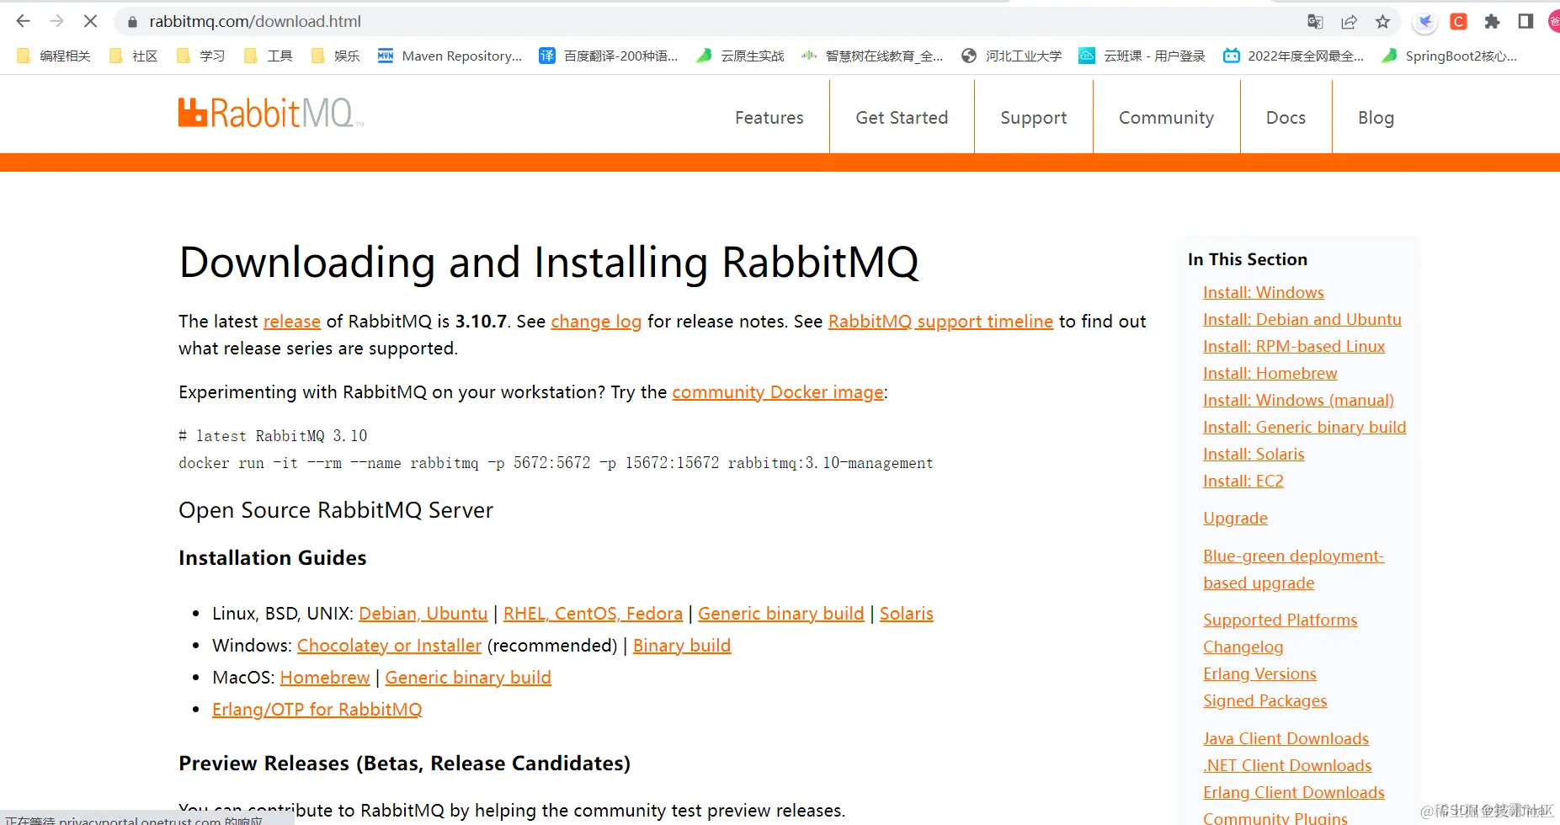The image size is (1560, 825).
Task: Open the 学习 bookmarks folder
Action: pyautogui.click(x=200, y=56)
